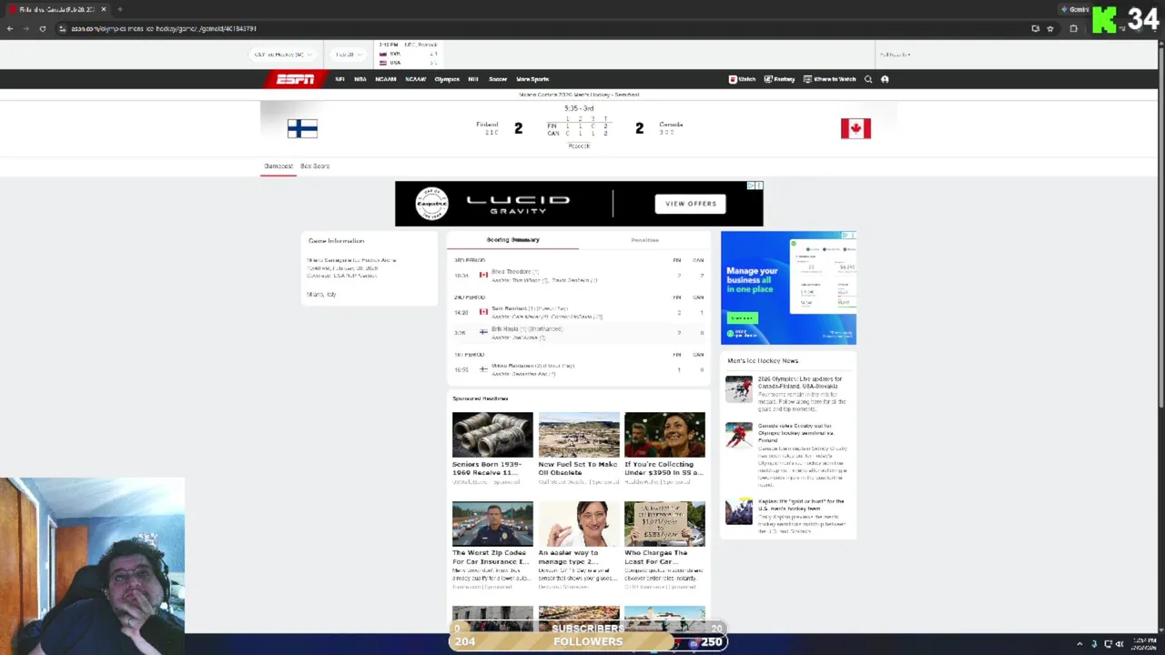
Task: Open the Fantasy link in ESPN header
Action: (779, 79)
